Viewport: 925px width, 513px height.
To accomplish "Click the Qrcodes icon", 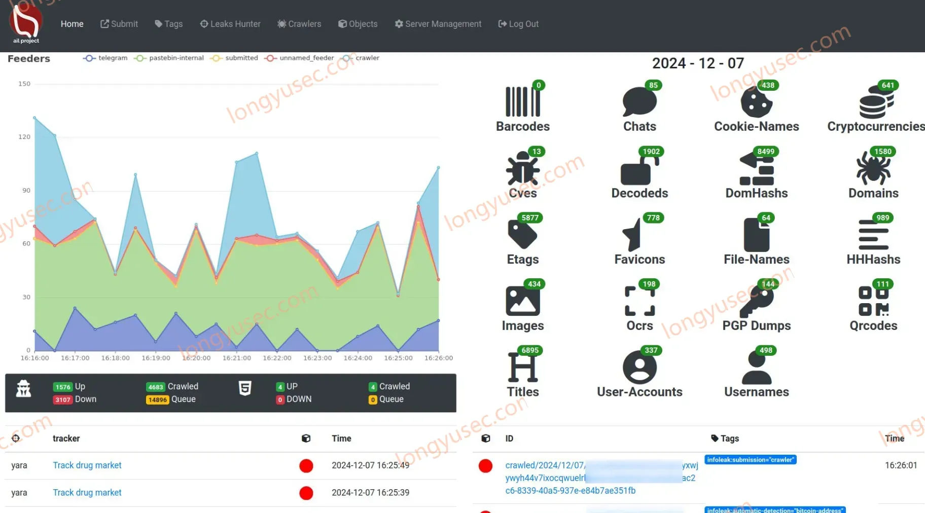I will pos(873,301).
